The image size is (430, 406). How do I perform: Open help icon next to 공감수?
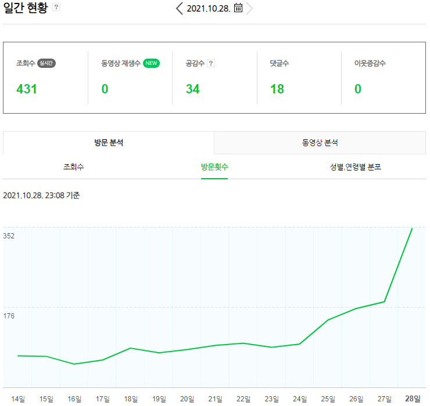(x=210, y=63)
